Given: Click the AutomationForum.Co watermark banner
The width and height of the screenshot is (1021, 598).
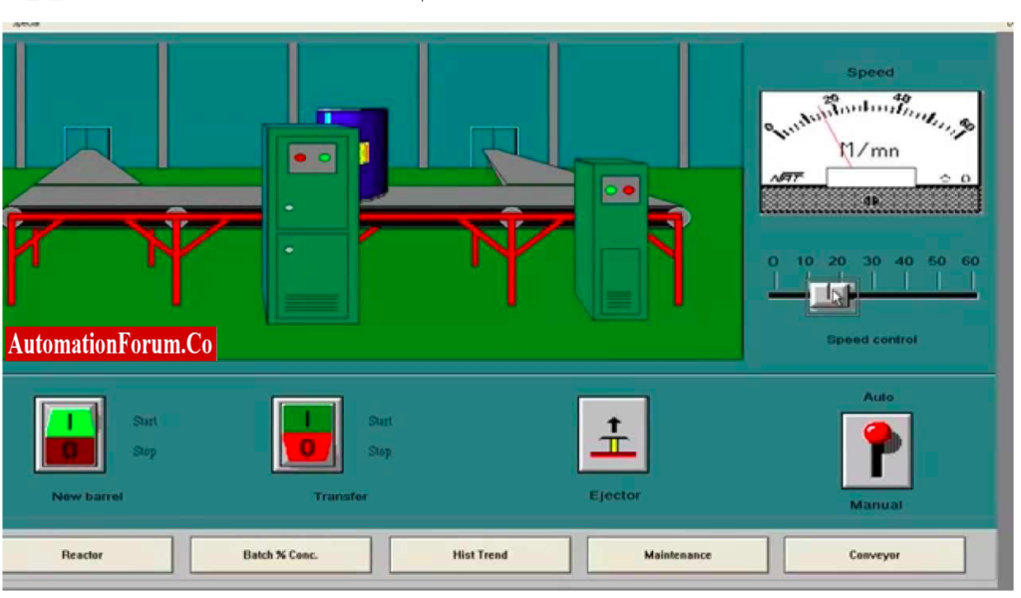Looking at the screenshot, I should 111,344.
